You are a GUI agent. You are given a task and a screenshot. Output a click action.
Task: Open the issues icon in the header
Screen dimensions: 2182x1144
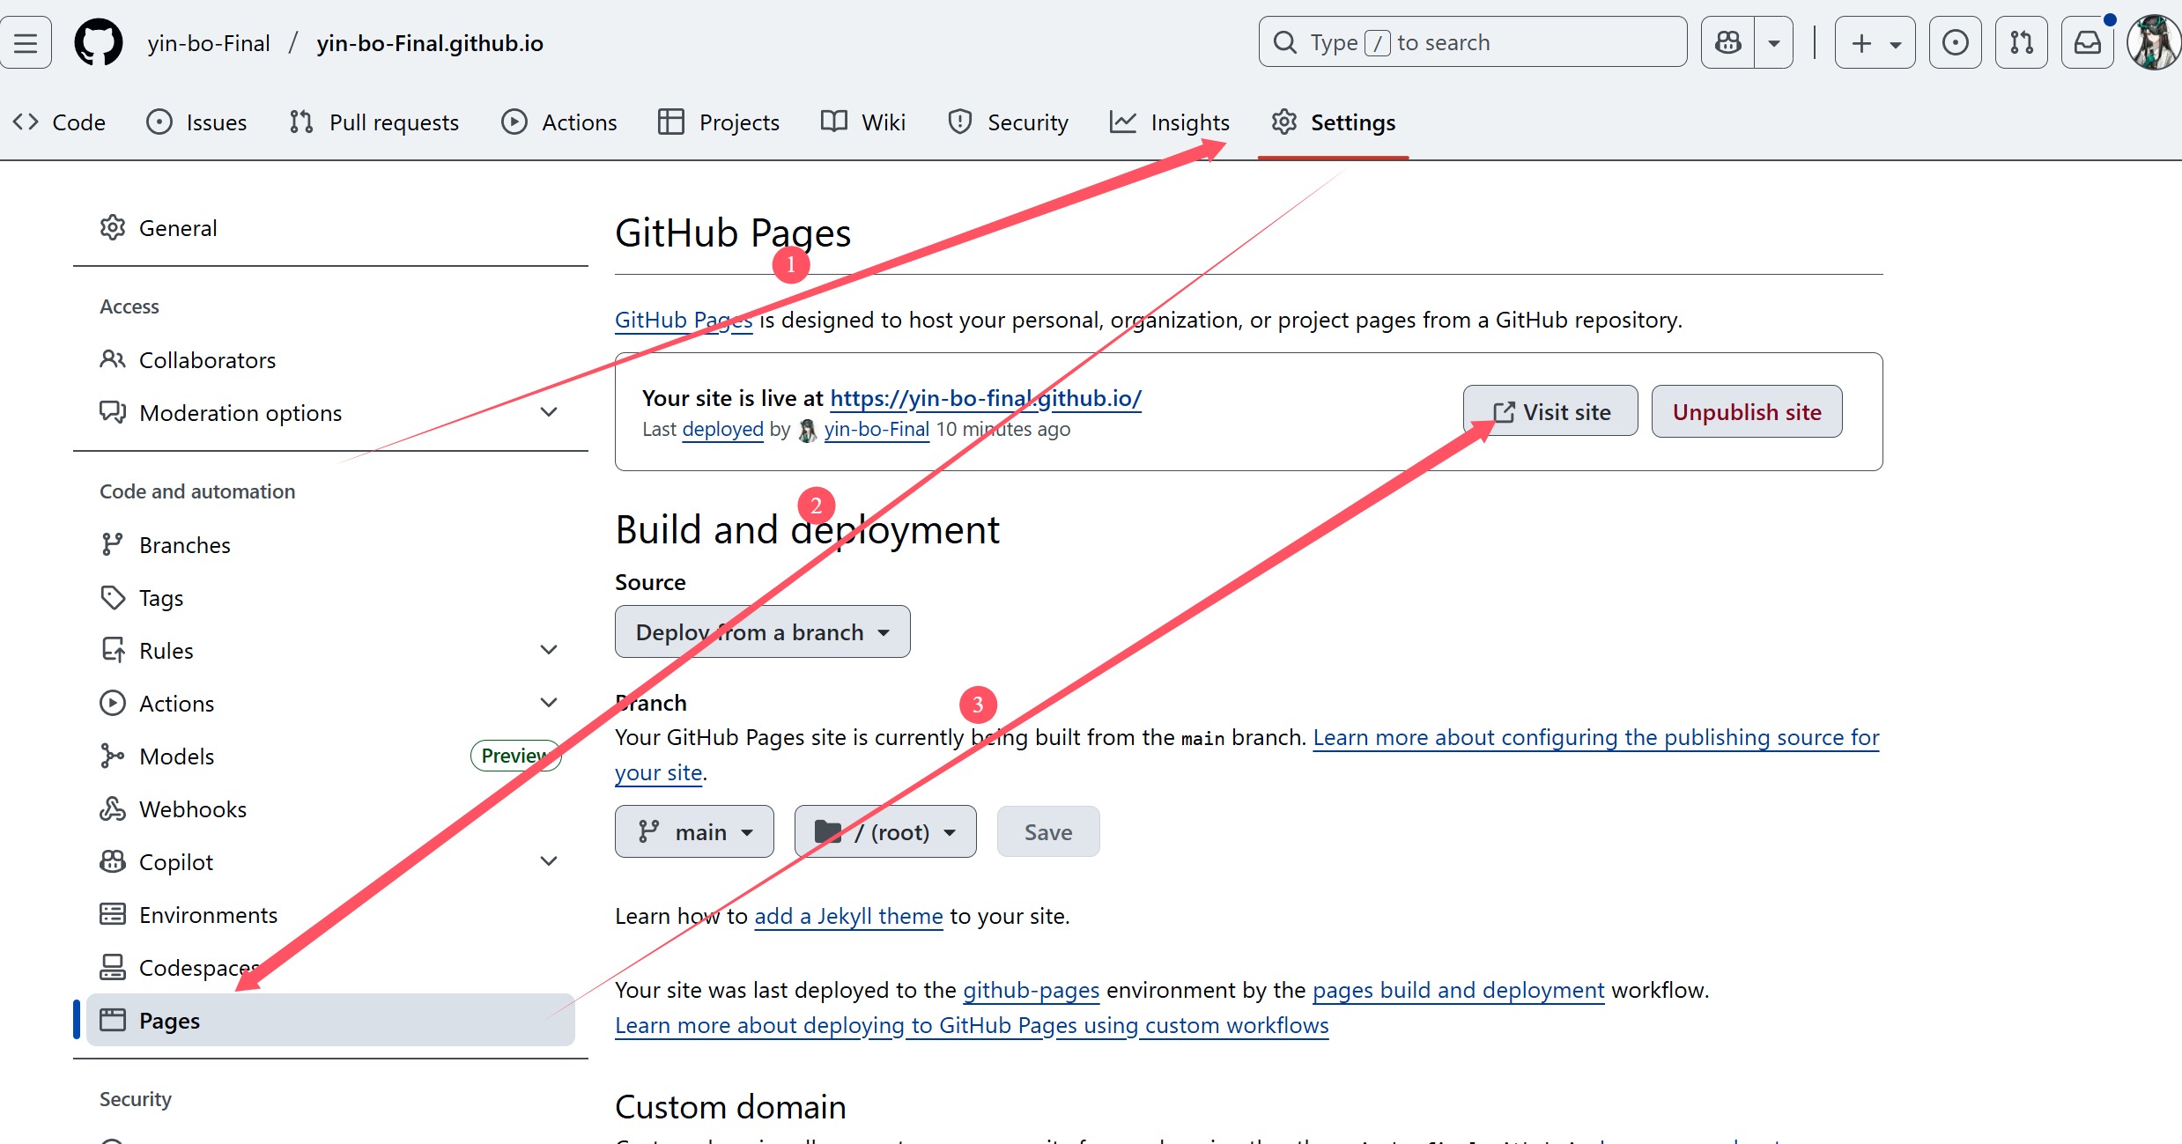[1955, 42]
